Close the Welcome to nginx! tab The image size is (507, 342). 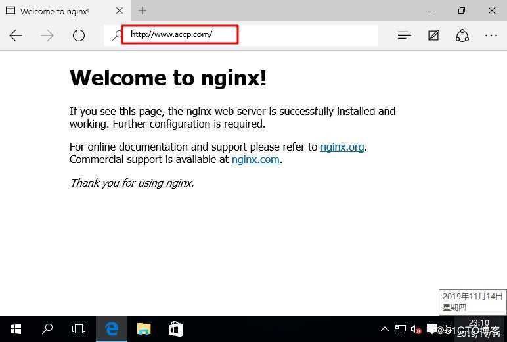pyautogui.click(x=120, y=11)
